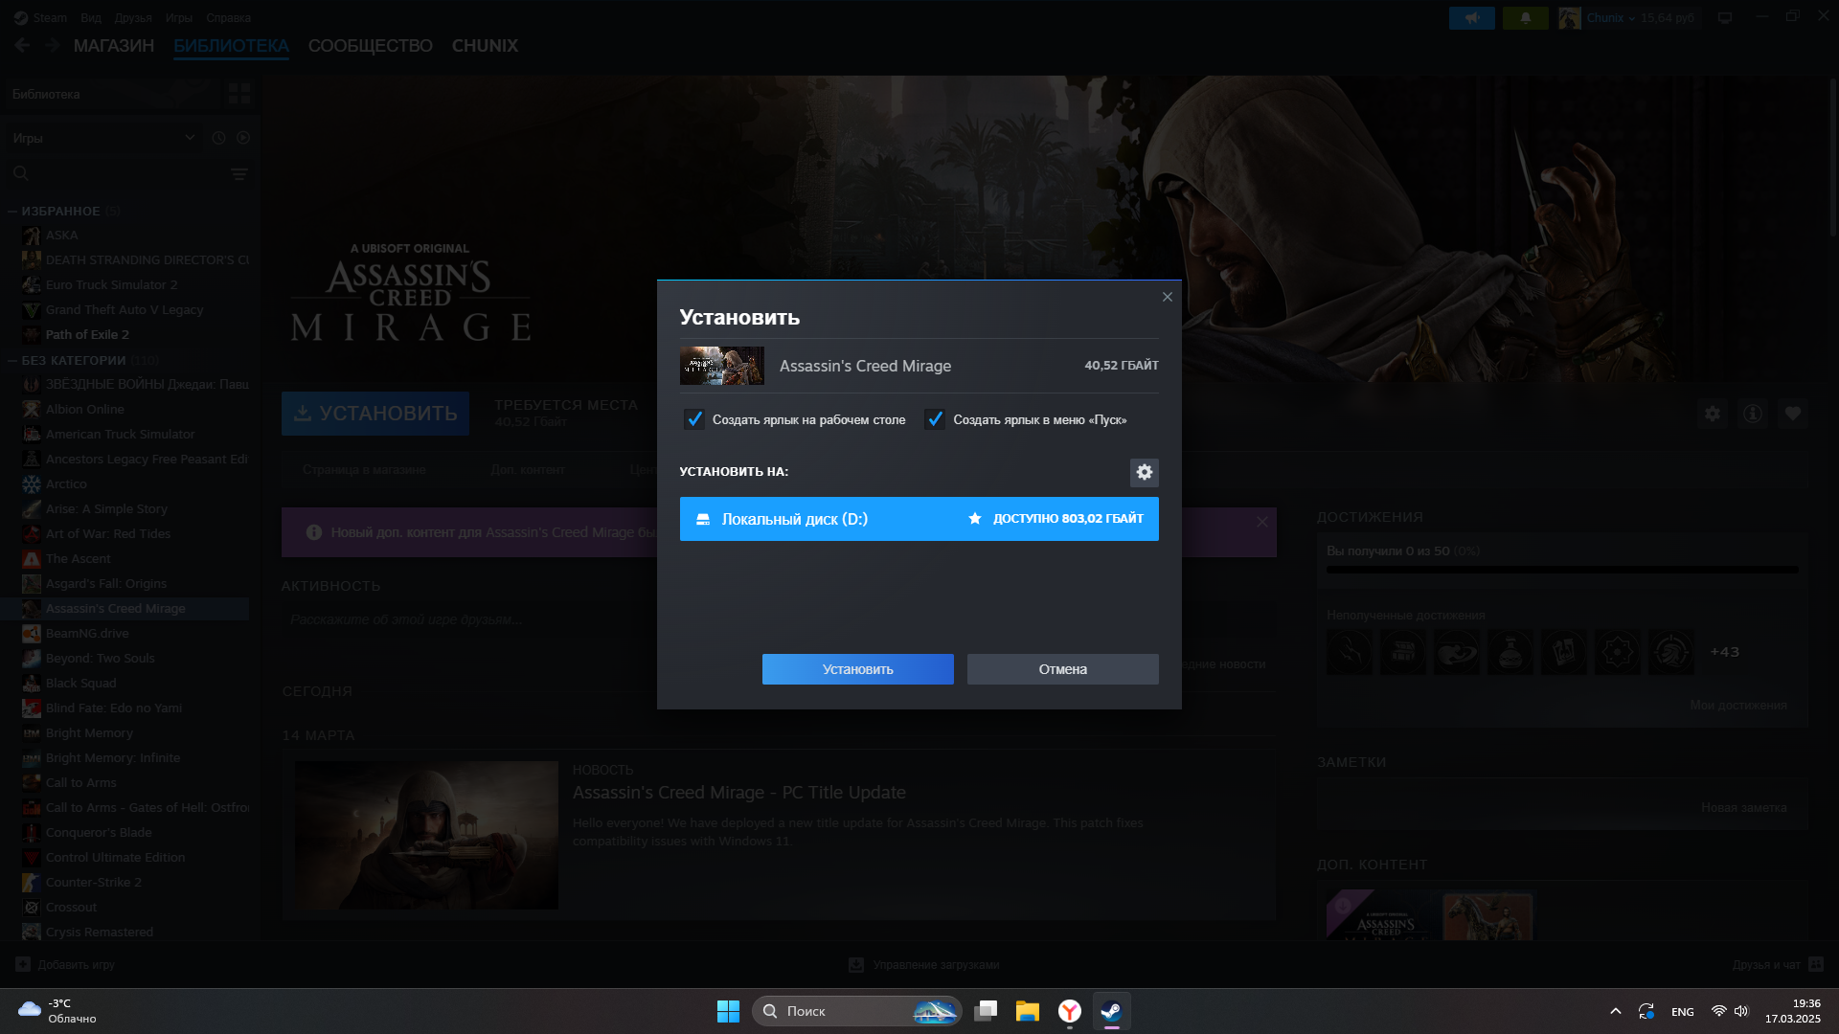Select Counter-Strike 2 in library

tap(94, 883)
